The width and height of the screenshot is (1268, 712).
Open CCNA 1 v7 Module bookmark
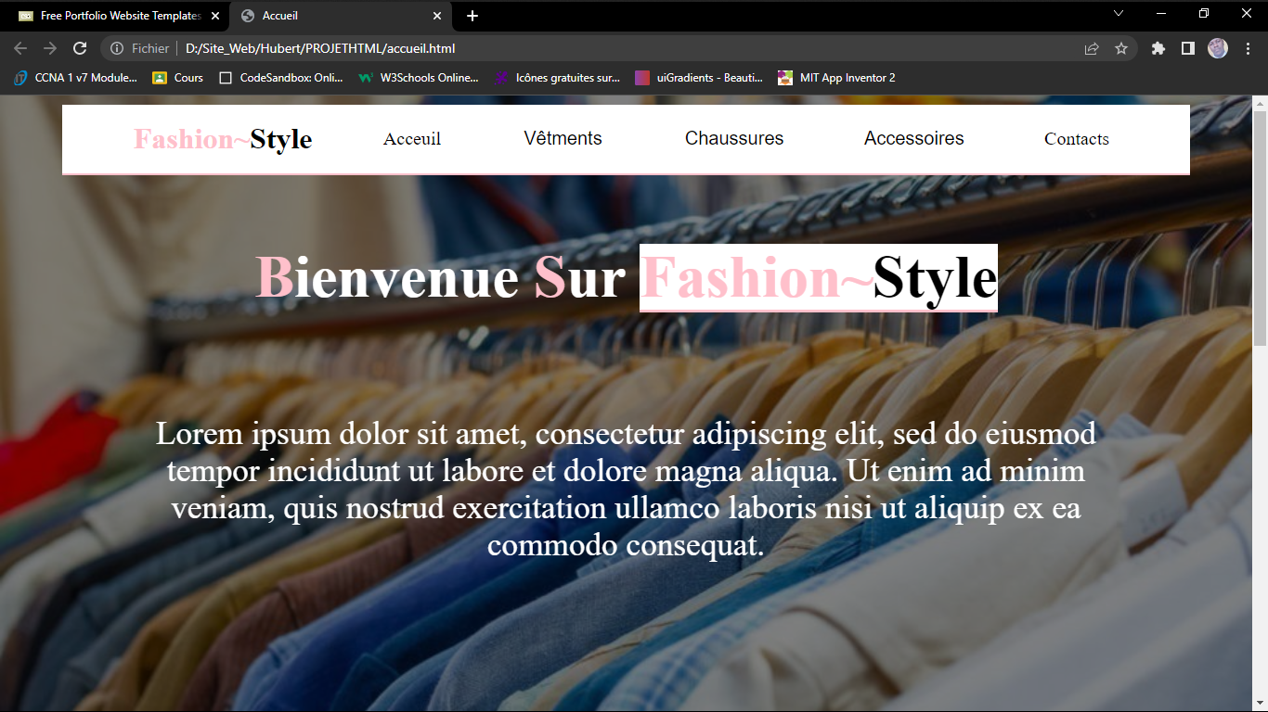tap(76, 78)
